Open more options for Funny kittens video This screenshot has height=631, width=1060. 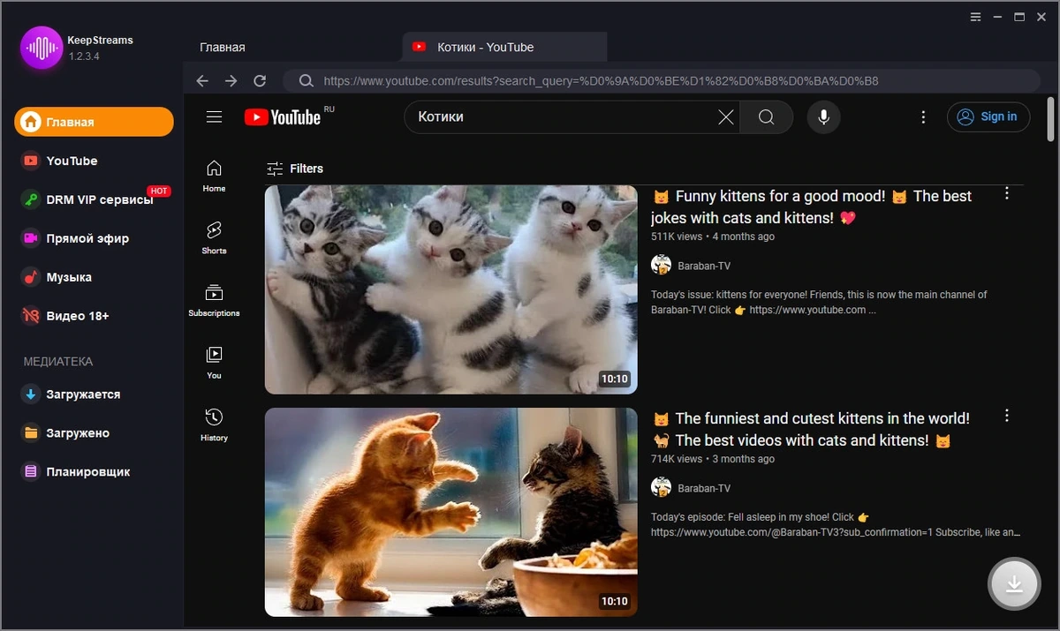pyautogui.click(x=1006, y=193)
